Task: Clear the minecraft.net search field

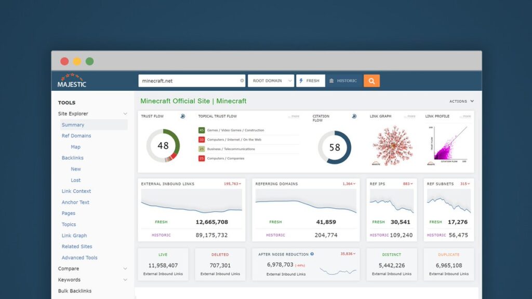Action: tap(242, 80)
